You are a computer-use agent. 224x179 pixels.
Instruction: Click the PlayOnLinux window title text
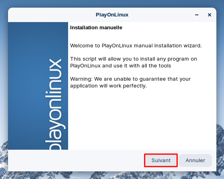click(x=112, y=15)
